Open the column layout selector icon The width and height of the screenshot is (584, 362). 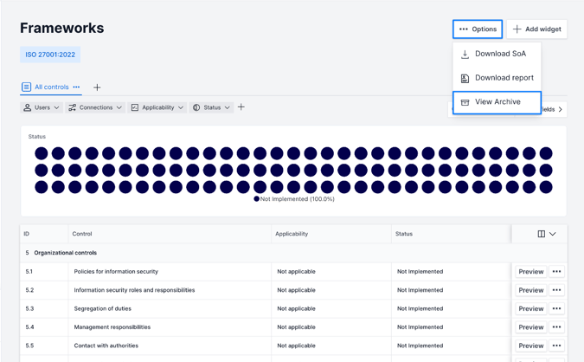pyautogui.click(x=546, y=234)
